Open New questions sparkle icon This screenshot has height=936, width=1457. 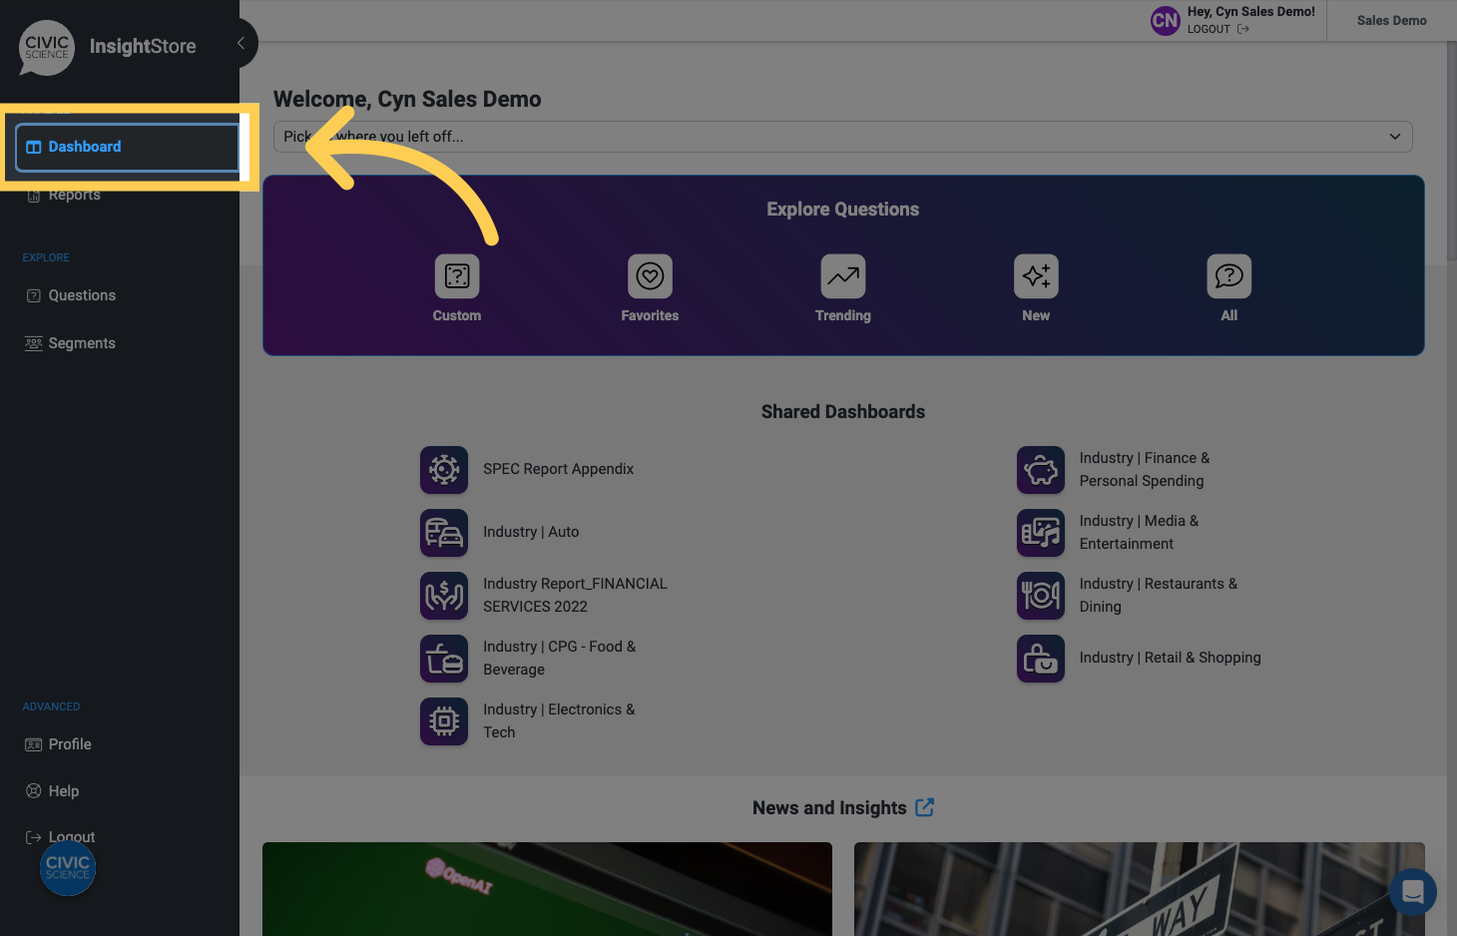(x=1036, y=276)
